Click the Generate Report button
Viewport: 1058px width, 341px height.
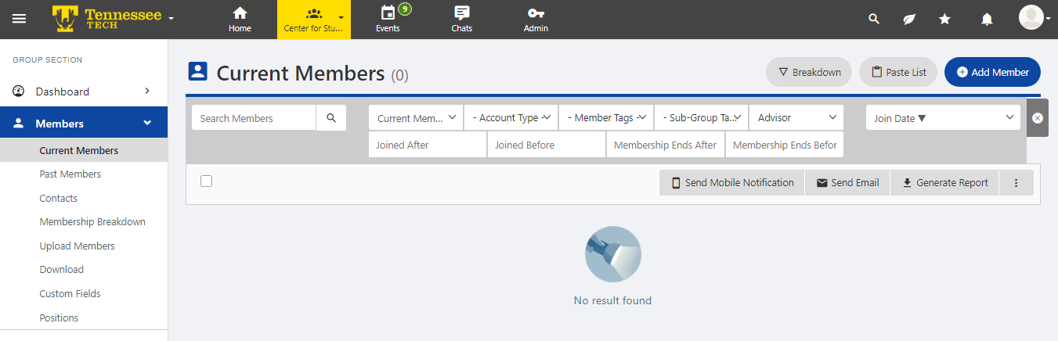(944, 183)
